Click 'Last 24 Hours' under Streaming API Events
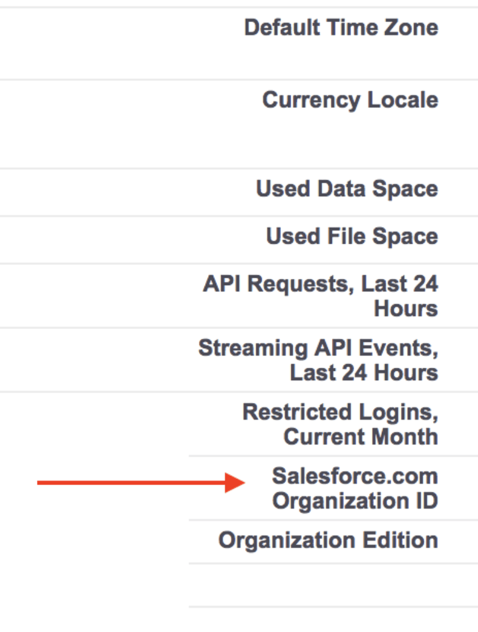 coord(363,373)
